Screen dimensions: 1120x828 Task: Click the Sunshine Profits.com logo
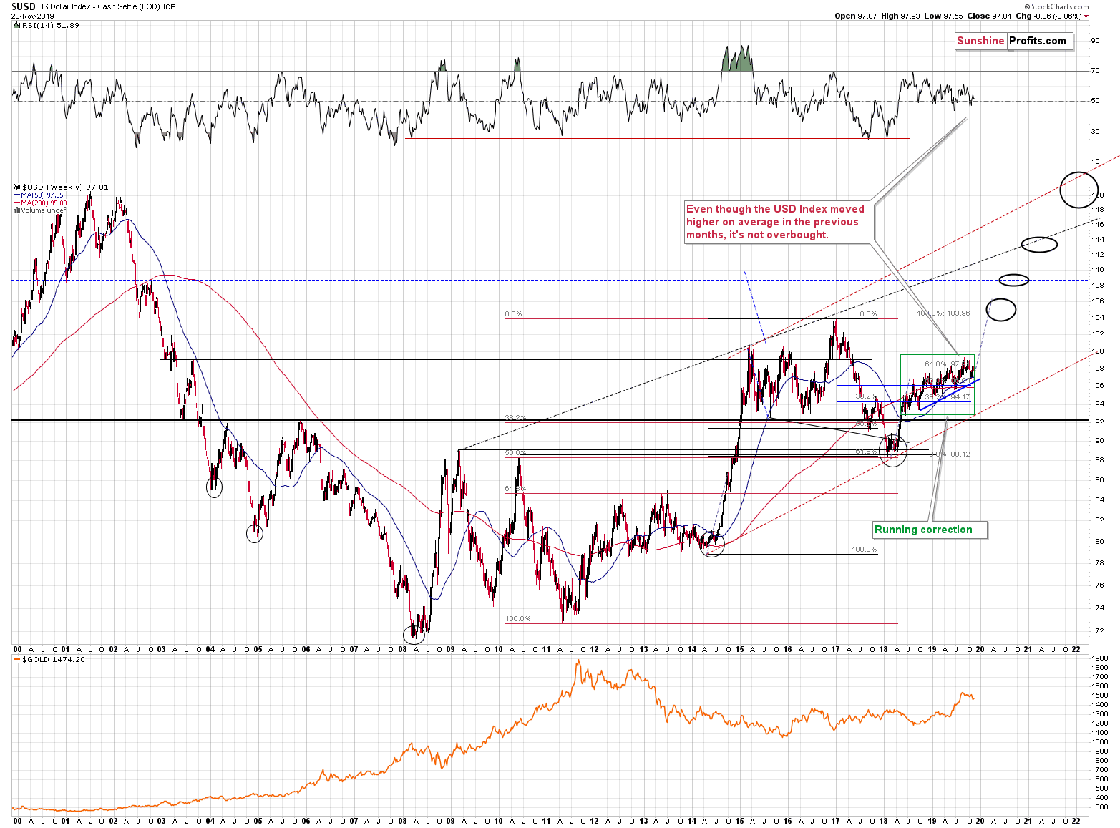pos(1014,42)
